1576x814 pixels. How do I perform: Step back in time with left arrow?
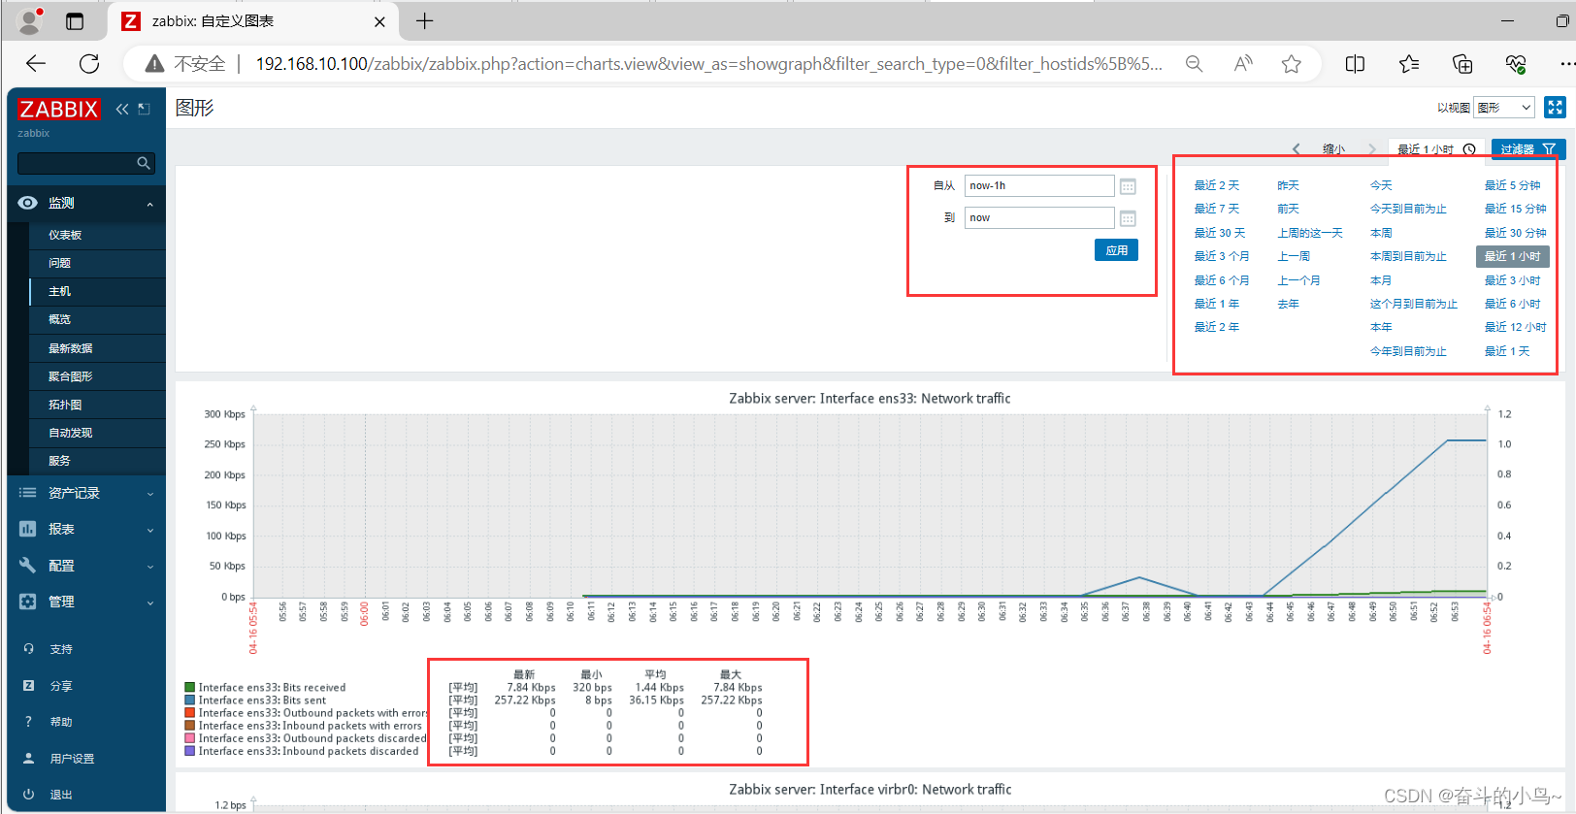click(1297, 149)
